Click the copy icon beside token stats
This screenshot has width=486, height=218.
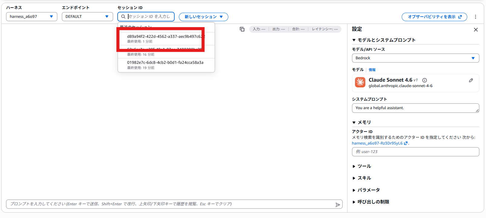pos(242,29)
